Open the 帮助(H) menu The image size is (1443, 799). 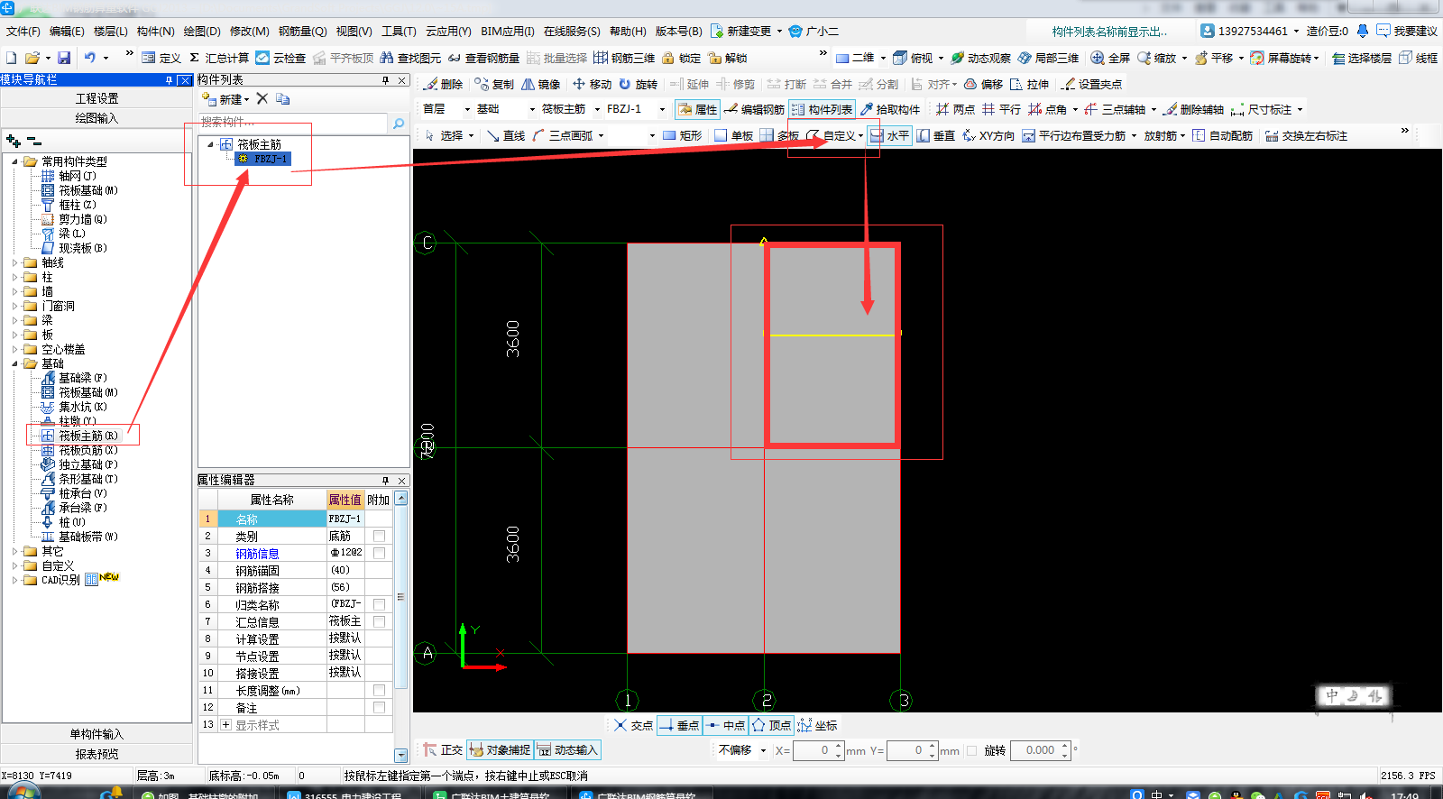(628, 31)
